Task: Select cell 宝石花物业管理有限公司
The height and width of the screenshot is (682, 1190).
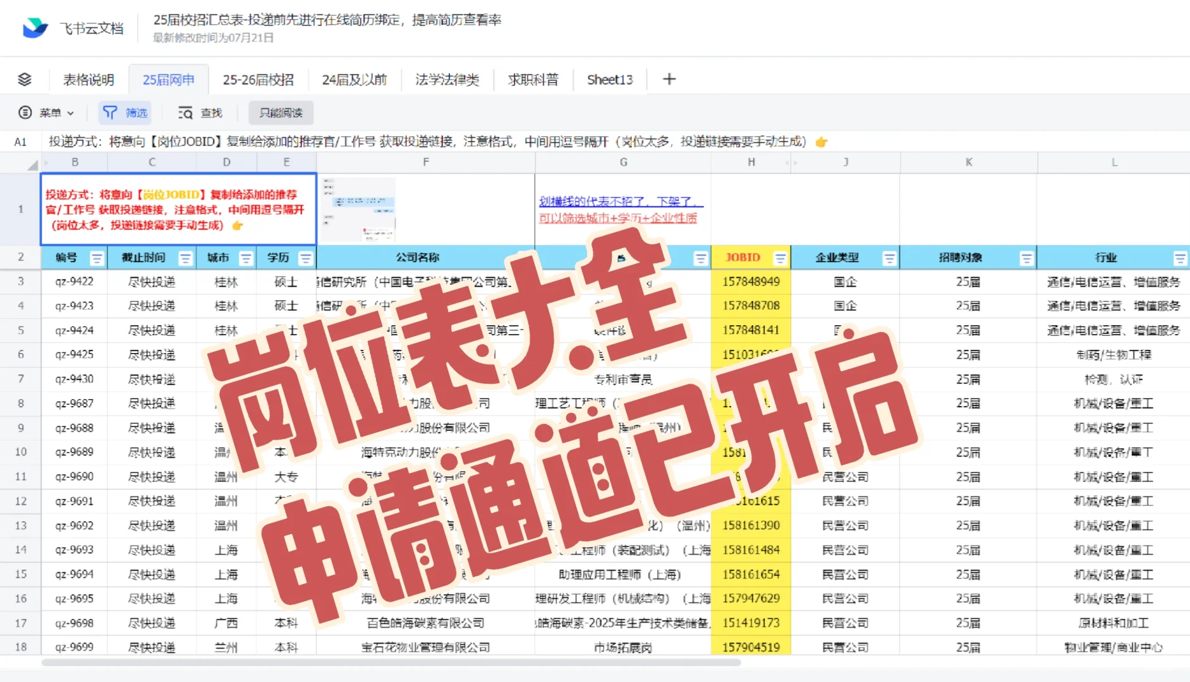Action: (x=425, y=647)
